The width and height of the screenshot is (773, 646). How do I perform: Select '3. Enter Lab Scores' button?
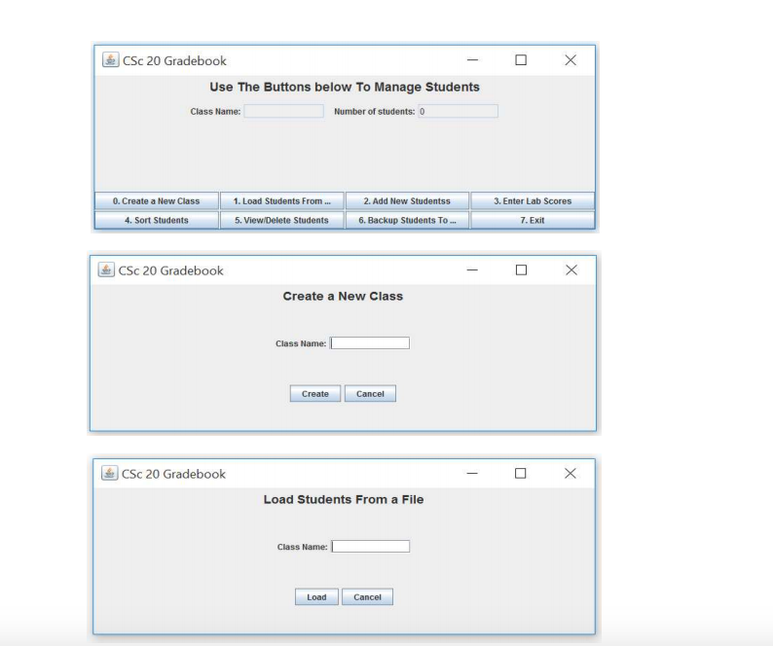tap(533, 201)
